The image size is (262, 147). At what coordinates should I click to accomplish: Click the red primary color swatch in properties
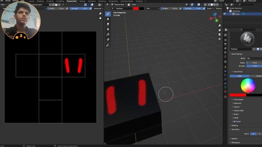238,95
